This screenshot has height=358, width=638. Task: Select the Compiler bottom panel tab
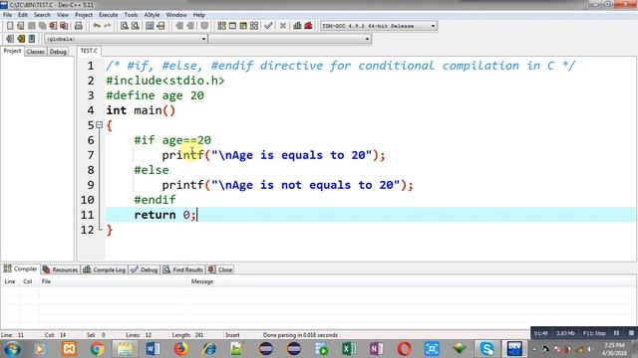(x=20, y=269)
